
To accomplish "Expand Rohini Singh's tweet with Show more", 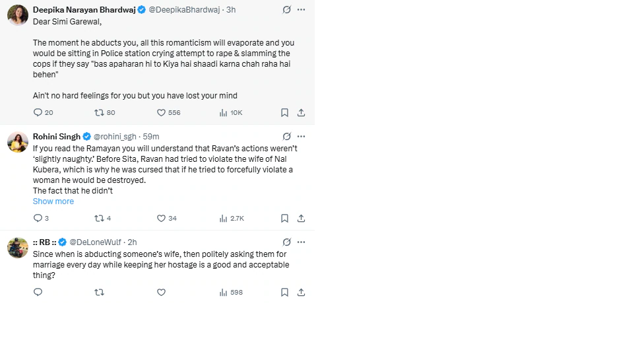I will tap(53, 201).
